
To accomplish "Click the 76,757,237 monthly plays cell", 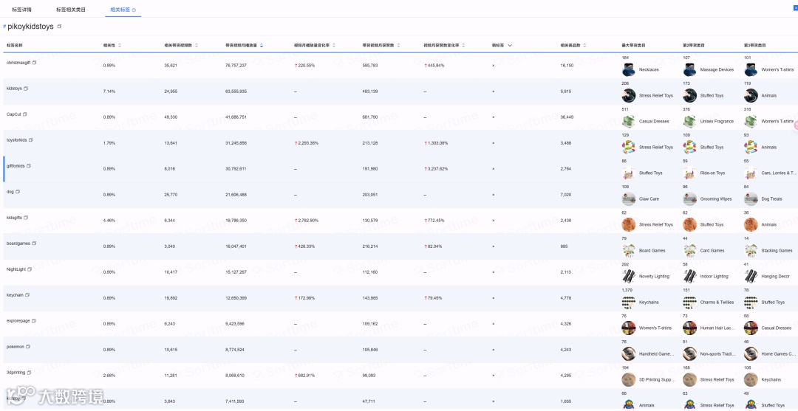I will pos(236,66).
